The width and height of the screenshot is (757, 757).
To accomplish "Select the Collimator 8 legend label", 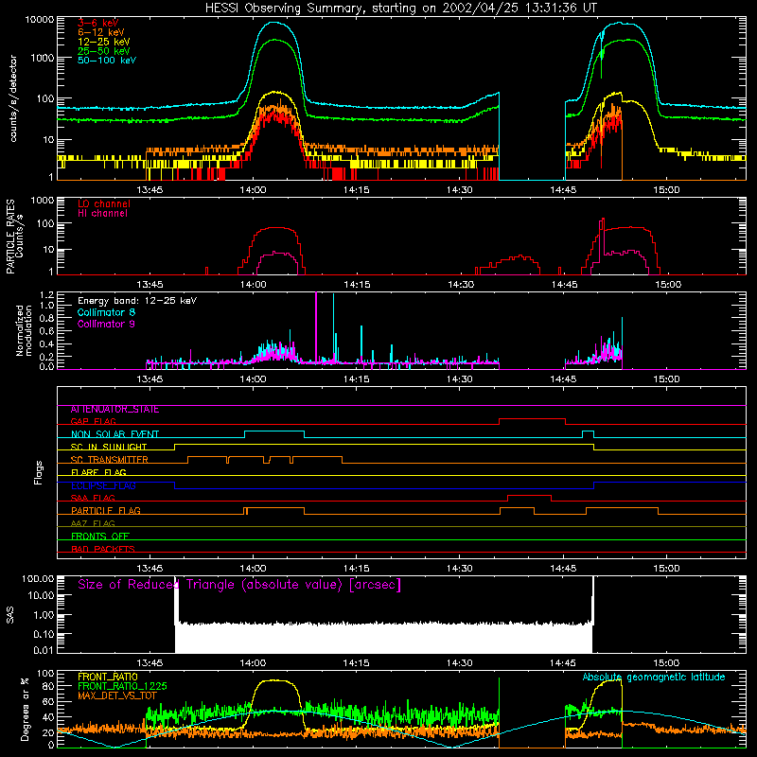I will (x=106, y=312).
